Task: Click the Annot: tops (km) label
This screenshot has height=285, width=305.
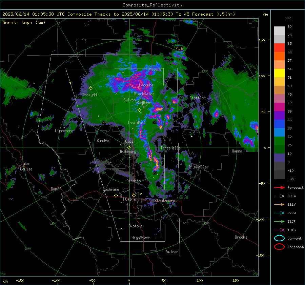Action: (24, 23)
